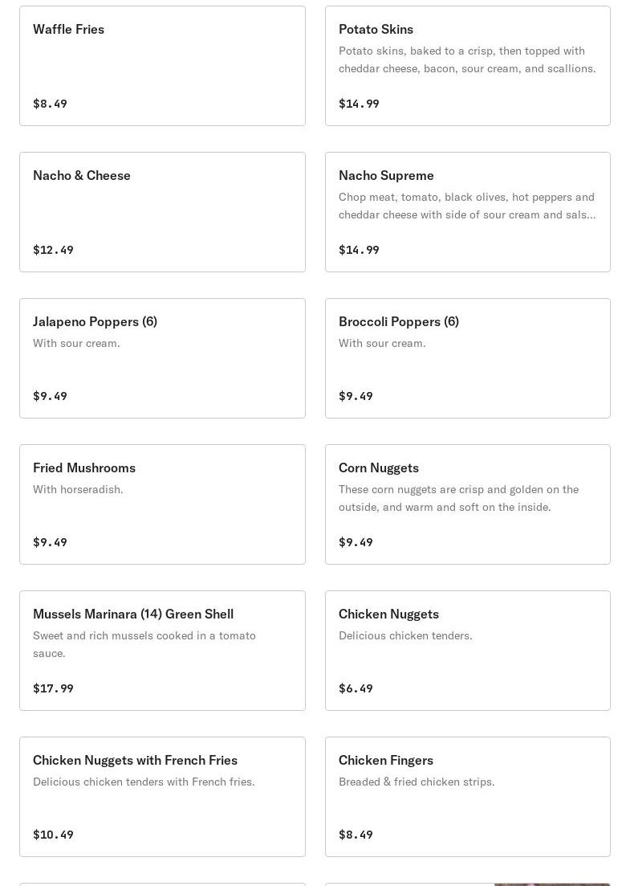Click the Corn Nuggets description text

coord(458,498)
